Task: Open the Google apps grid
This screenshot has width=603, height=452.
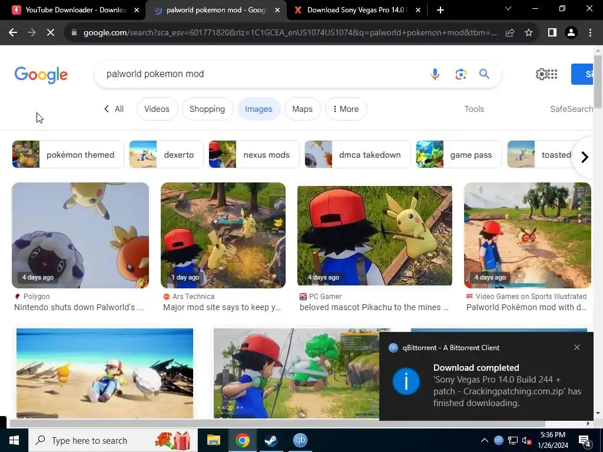Action: (552, 74)
